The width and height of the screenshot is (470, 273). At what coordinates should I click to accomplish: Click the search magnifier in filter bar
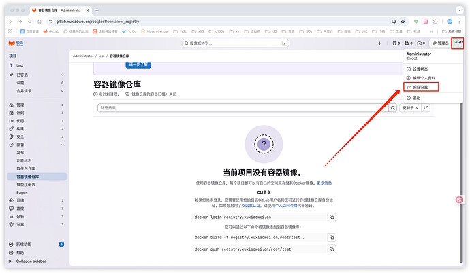(392, 108)
